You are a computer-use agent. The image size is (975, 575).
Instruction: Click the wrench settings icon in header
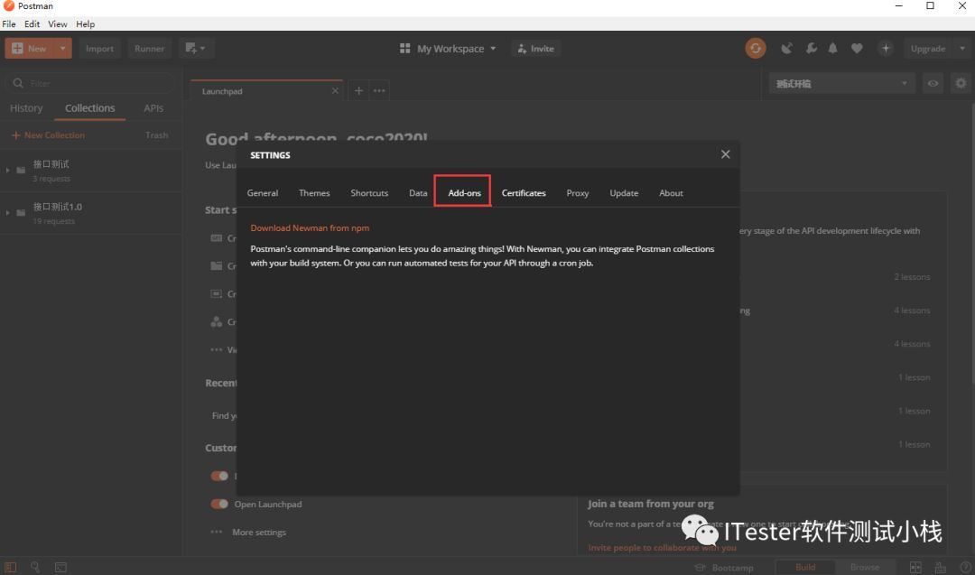pos(811,49)
